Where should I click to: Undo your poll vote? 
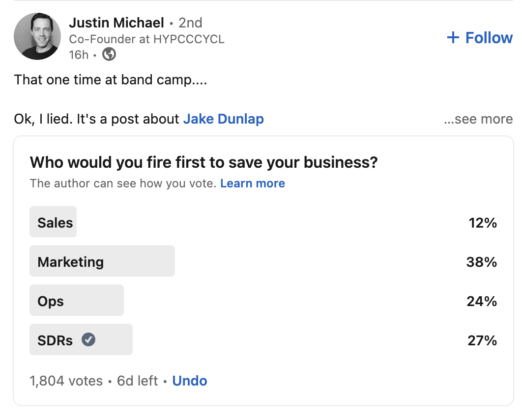click(x=189, y=381)
